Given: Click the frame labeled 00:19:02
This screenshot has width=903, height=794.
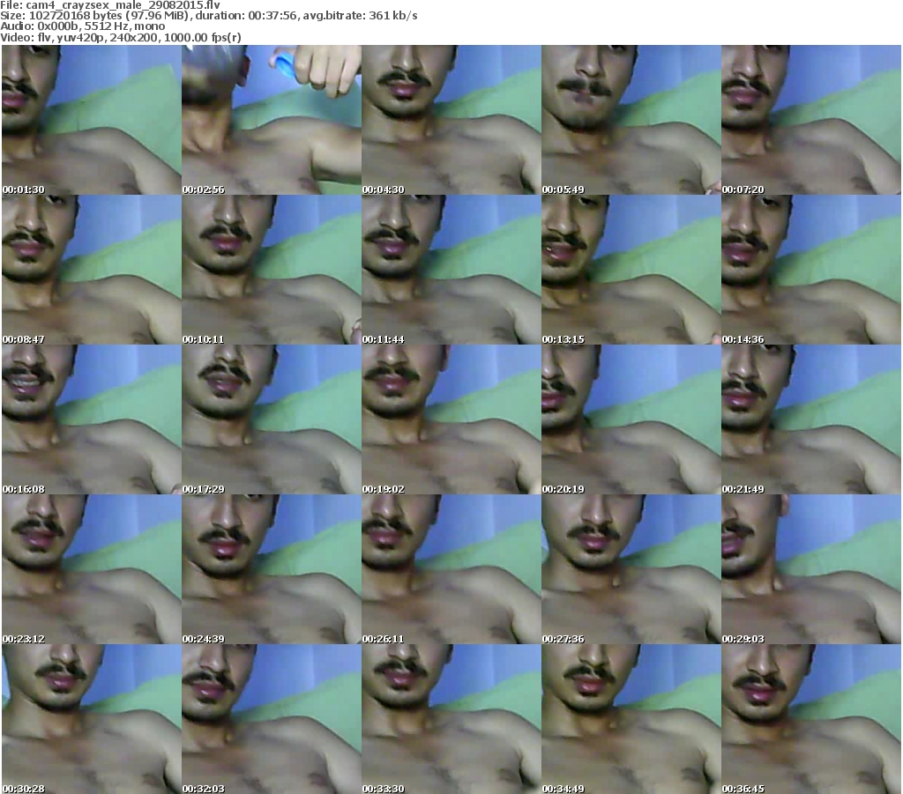Looking at the screenshot, I should tap(451, 419).
